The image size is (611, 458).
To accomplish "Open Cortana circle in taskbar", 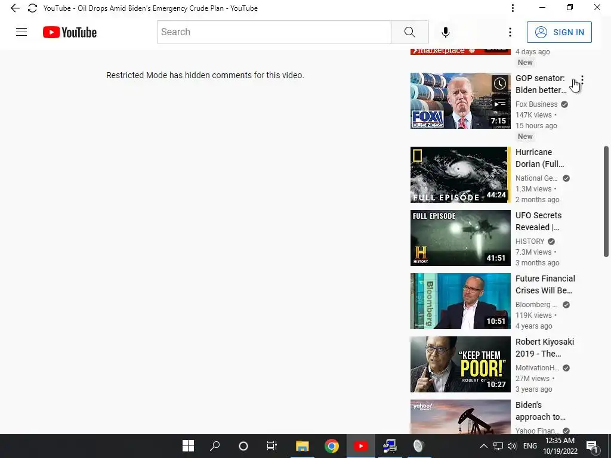I will 243,446.
